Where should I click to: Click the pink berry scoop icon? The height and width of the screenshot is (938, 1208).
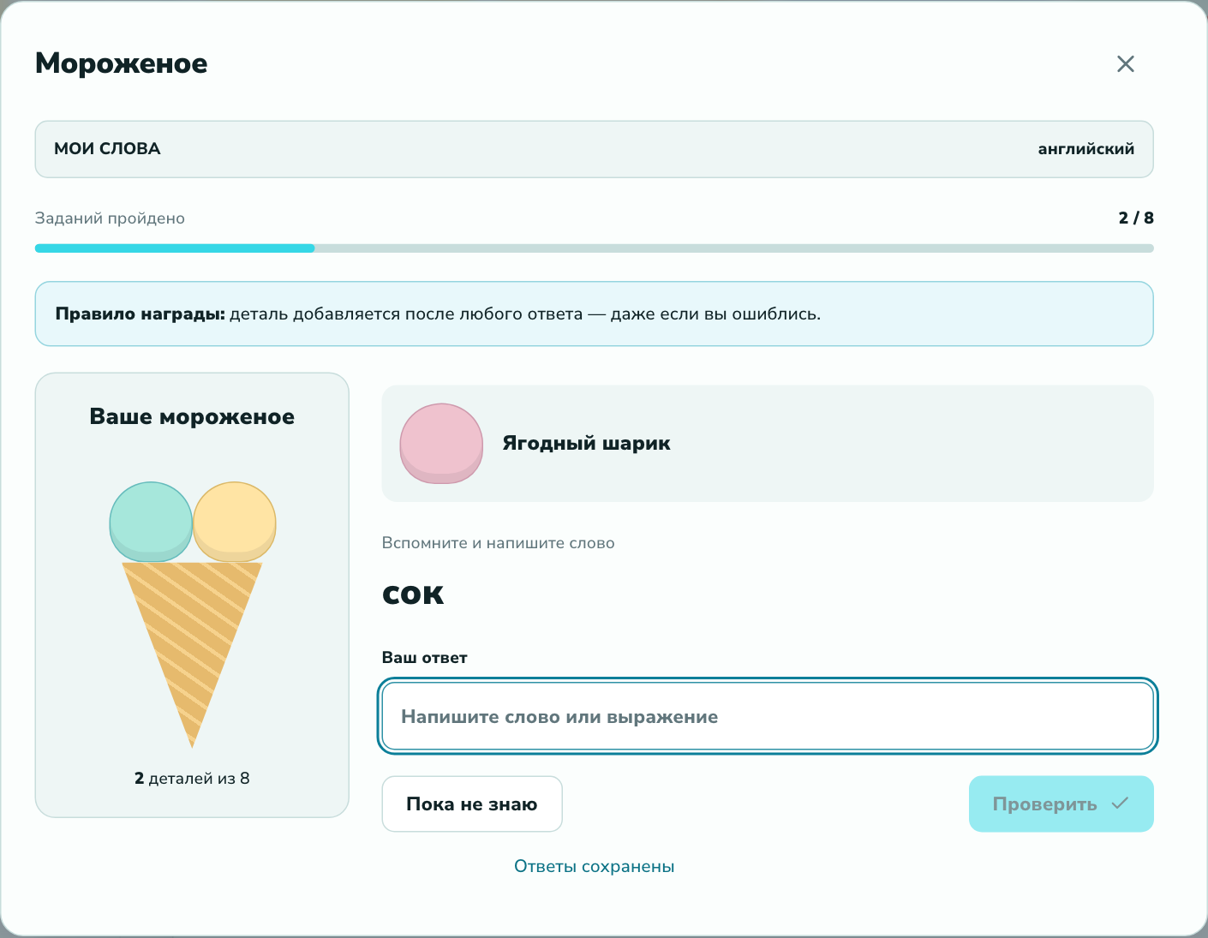point(441,444)
